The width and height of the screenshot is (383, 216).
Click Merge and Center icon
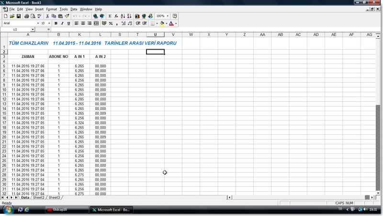point(96,23)
